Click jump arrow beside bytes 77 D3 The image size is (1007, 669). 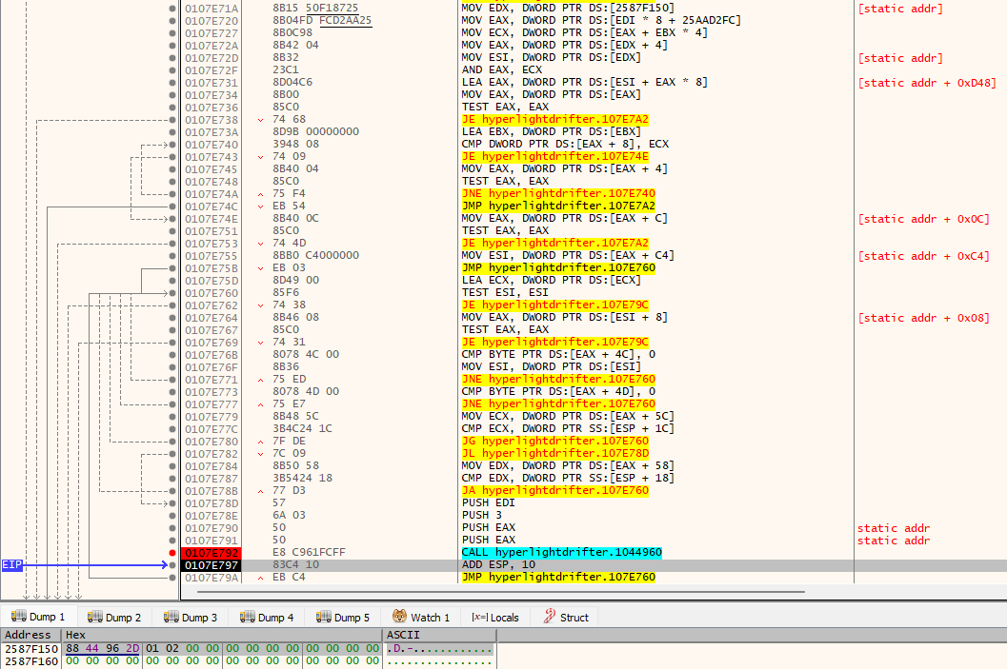point(262,490)
